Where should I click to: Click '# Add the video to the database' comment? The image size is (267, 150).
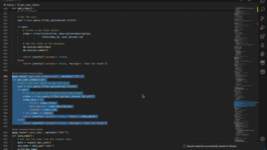[x=44, y=44]
